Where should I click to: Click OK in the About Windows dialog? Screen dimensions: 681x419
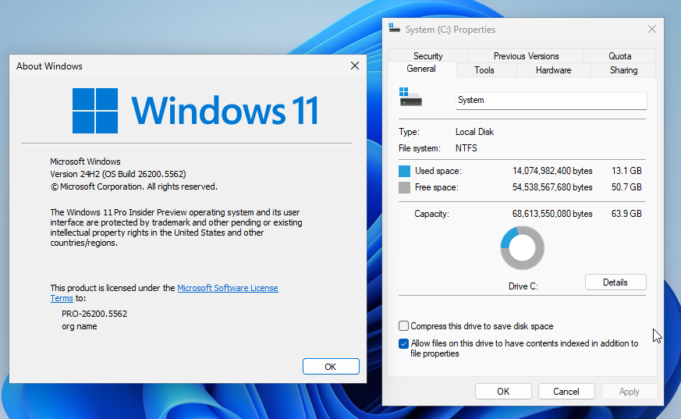click(x=331, y=367)
